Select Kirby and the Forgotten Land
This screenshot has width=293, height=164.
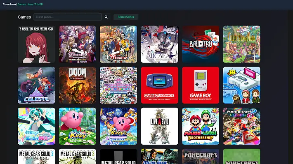77,126
